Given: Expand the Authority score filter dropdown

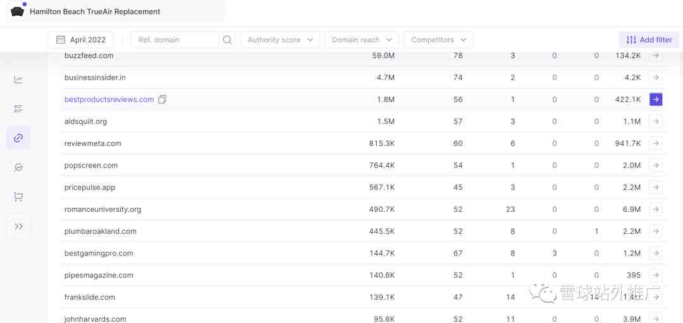Looking at the screenshot, I should pyautogui.click(x=280, y=40).
